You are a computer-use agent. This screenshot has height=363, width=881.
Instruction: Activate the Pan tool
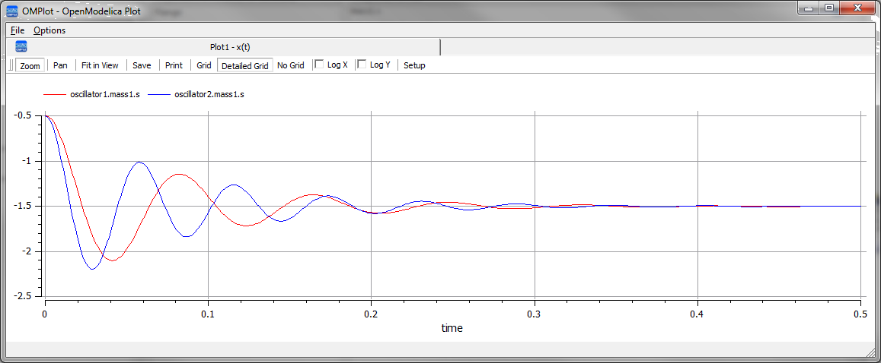[x=60, y=65]
